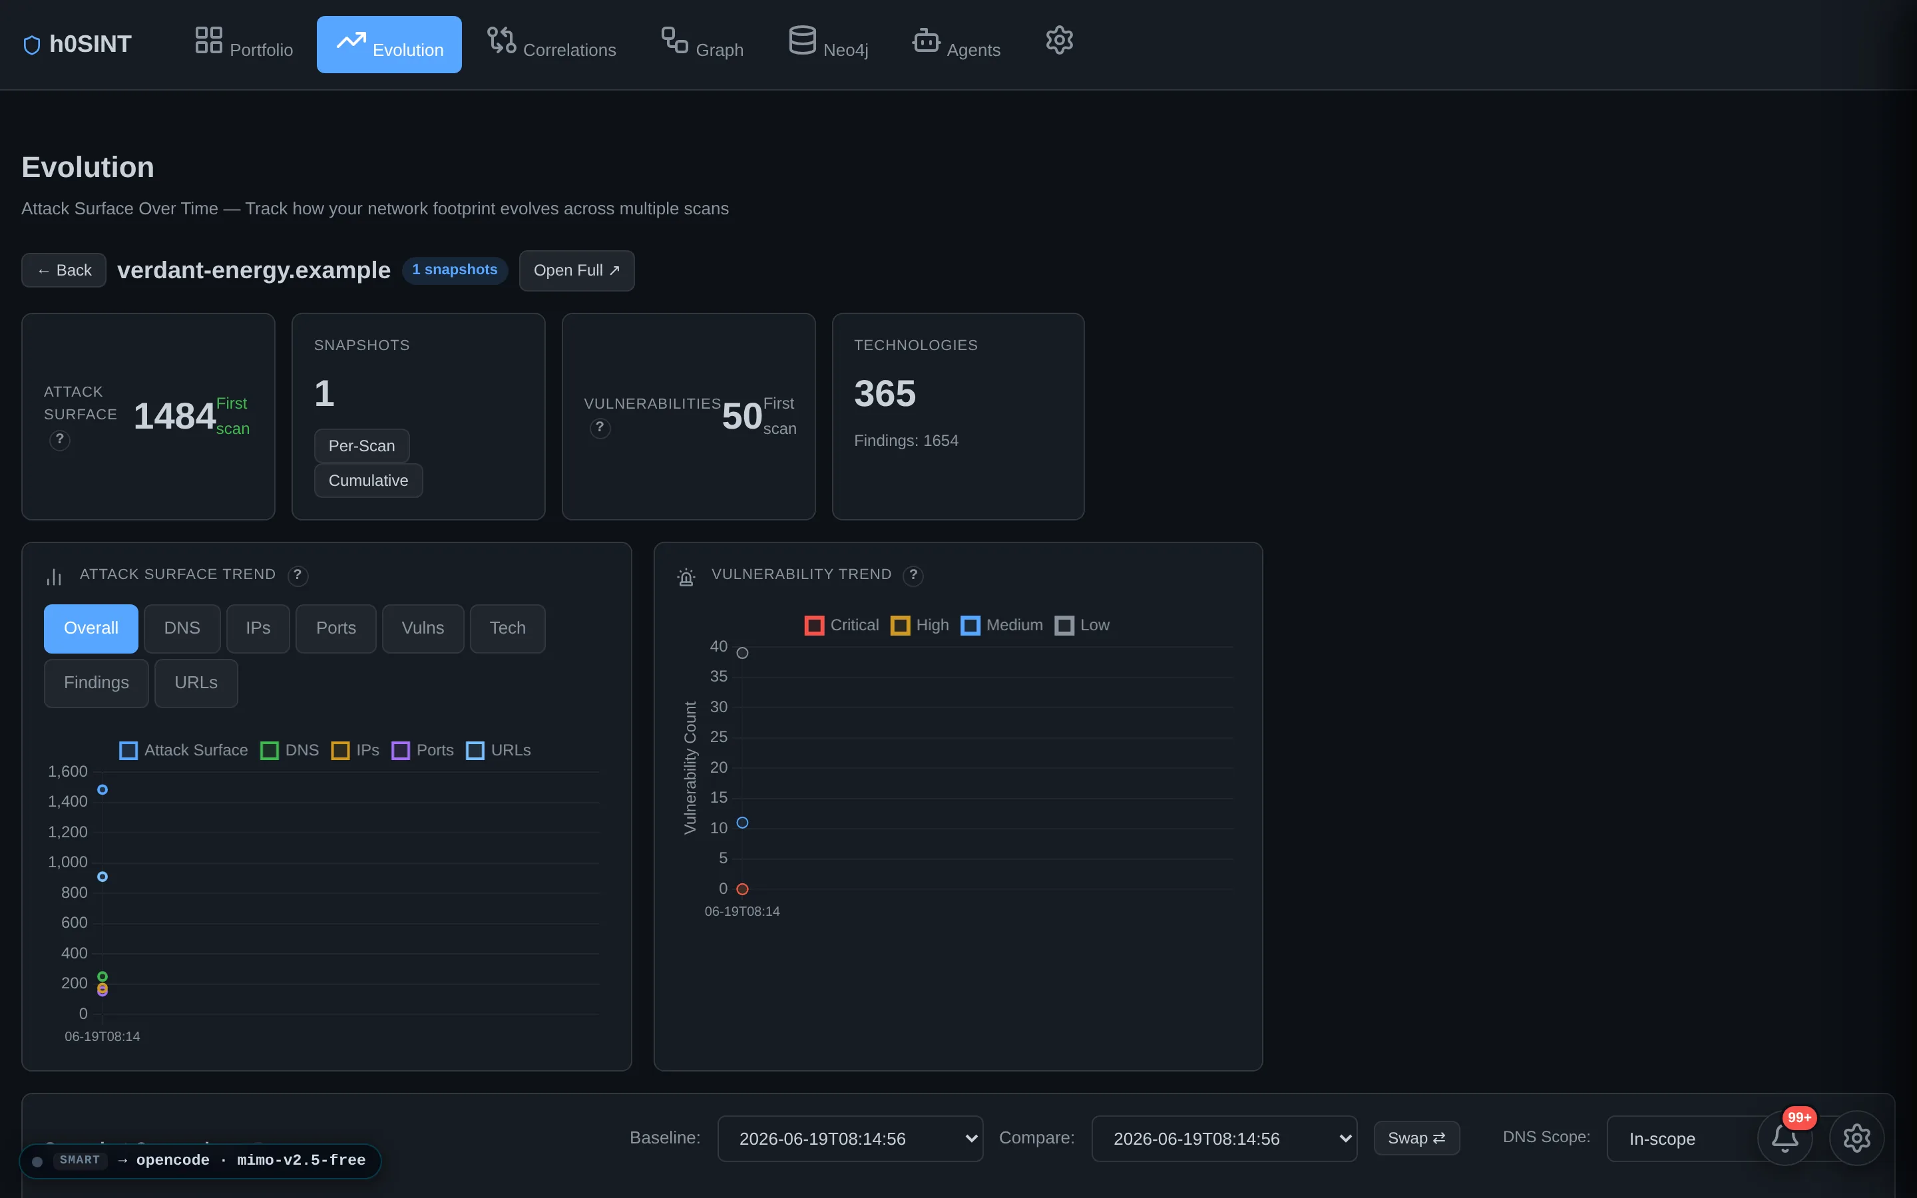
Task: Open the DNS Scope In-scope dropdown
Action: tap(1683, 1139)
